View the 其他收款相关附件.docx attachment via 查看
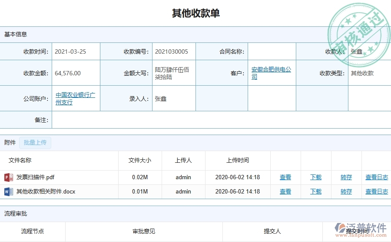This screenshot has height=242, width=391. tap(285, 191)
